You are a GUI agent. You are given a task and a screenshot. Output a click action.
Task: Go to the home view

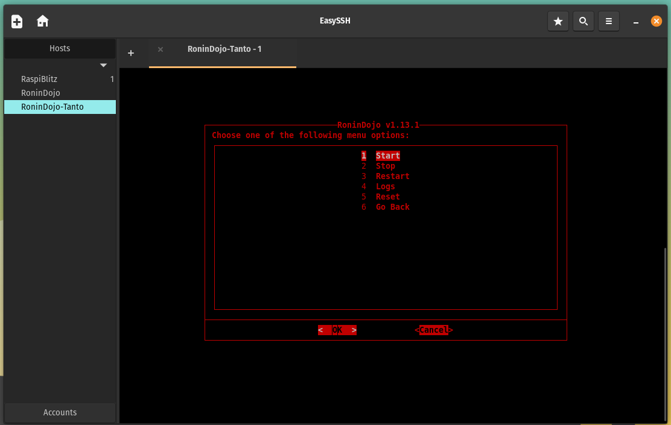[42, 21]
